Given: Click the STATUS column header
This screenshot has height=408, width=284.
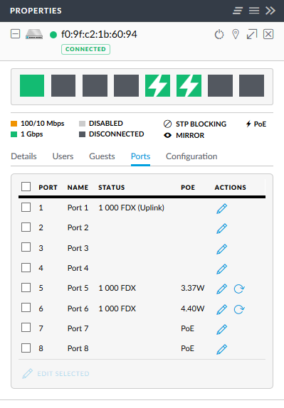Looking at the screenshot, I should pyautogui.click(x=112, y=188).
